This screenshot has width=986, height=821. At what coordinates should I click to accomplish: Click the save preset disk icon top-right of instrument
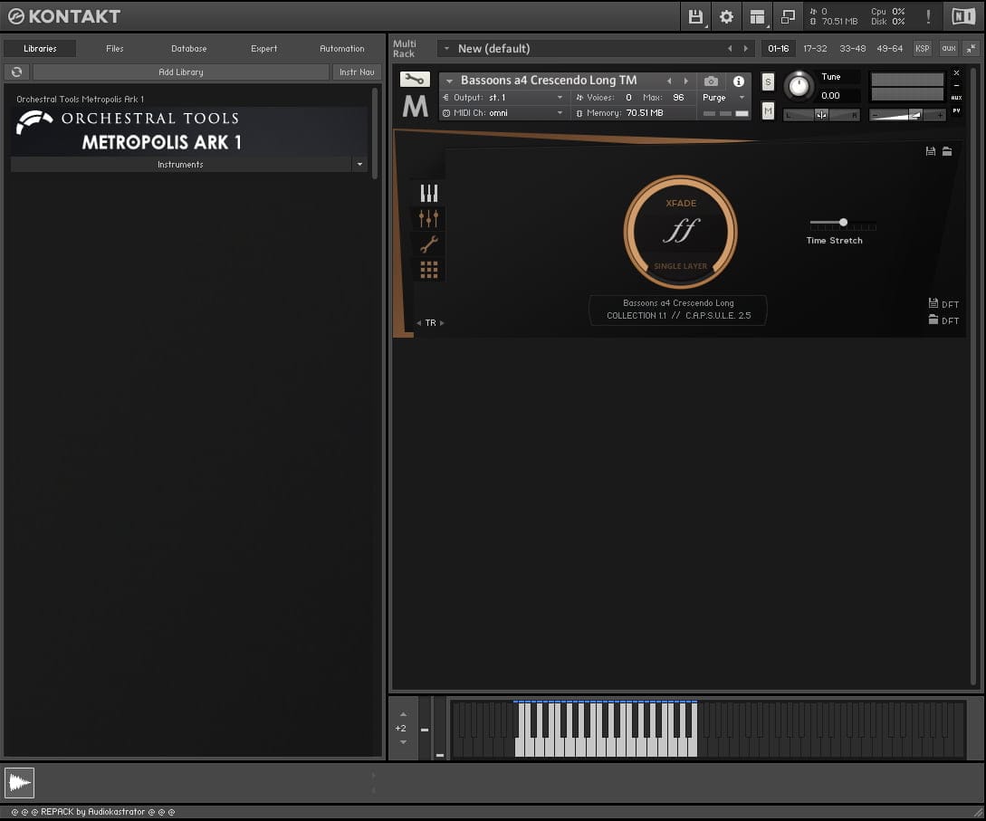click(x=931, y=151)
